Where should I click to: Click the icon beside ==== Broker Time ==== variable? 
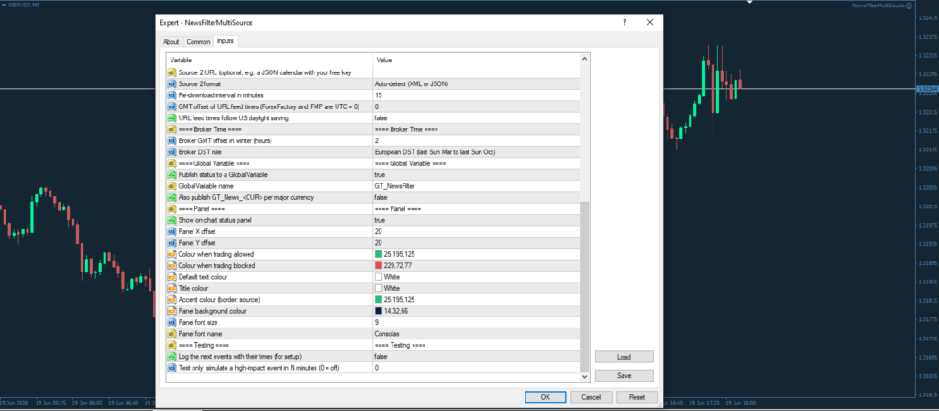tap(171, 129)
